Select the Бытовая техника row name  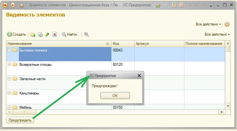33,50
